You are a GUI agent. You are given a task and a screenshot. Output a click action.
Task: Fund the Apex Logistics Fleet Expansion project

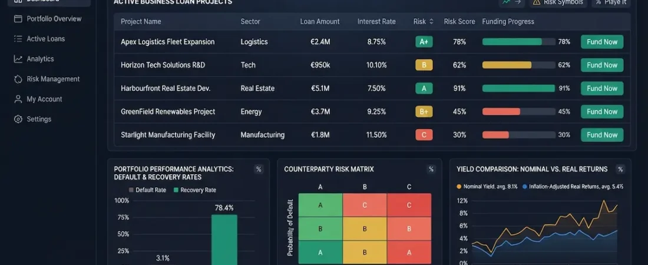602,42
